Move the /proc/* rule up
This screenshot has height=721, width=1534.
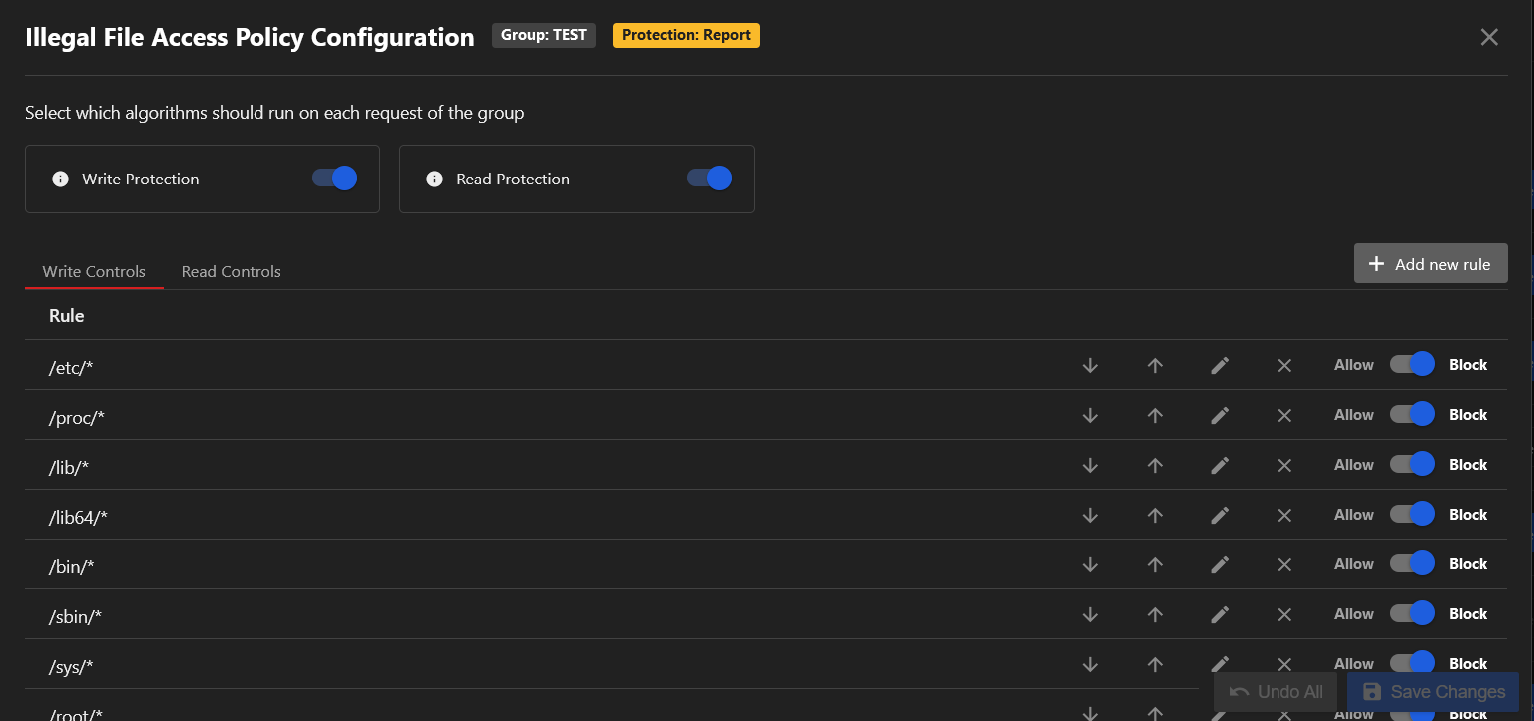click(1155, 415)
